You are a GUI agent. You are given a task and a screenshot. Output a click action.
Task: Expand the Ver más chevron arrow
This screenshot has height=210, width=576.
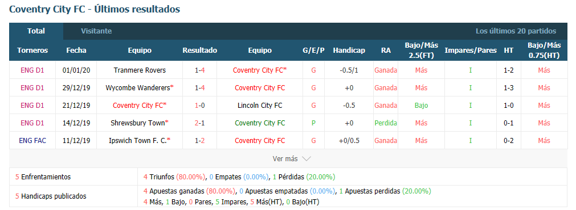[307, 159]
